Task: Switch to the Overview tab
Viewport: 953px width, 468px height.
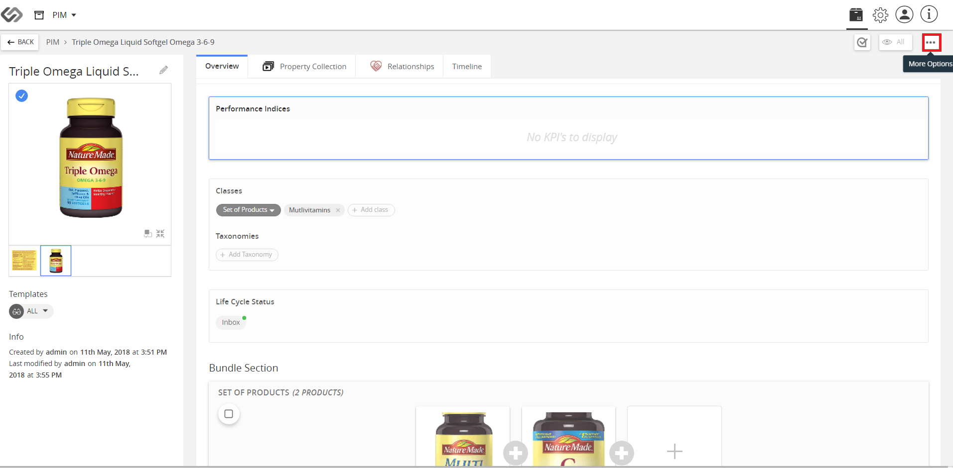Action: coord(222,66)
